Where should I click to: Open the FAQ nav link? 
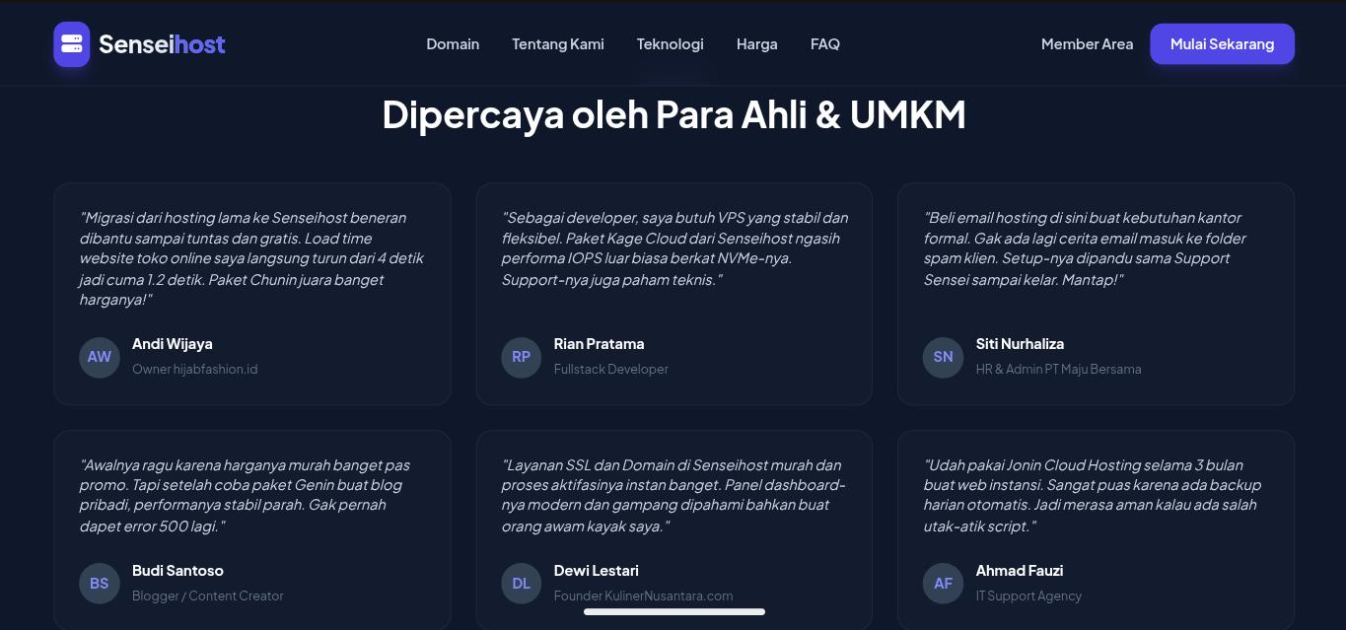pyautogui.click(x=825, y=44)
